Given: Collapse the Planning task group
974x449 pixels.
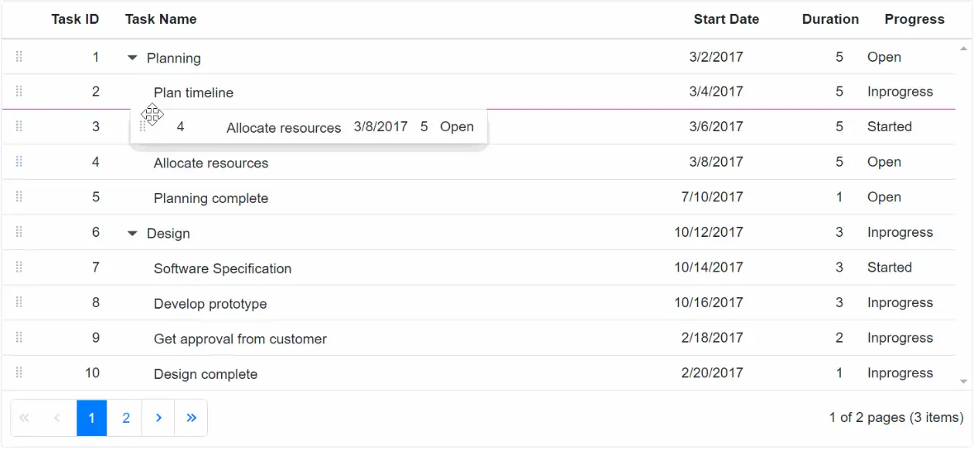Looking at the screenshot, I should pyautogui.click(x=132, y=57).
